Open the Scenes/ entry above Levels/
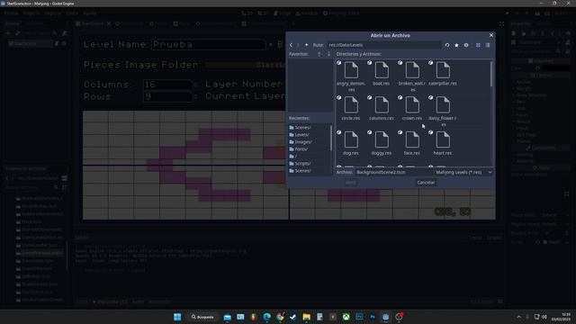 coord(309,128)
